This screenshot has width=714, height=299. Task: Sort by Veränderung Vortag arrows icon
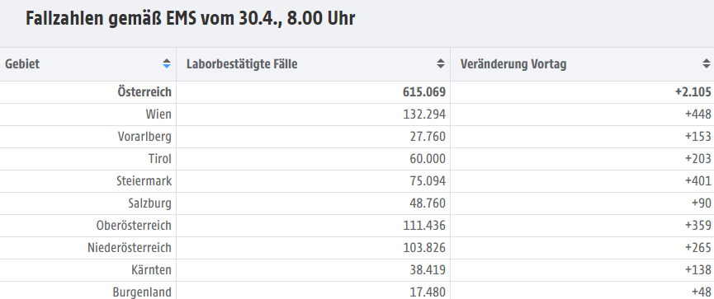tap(707, 64)
